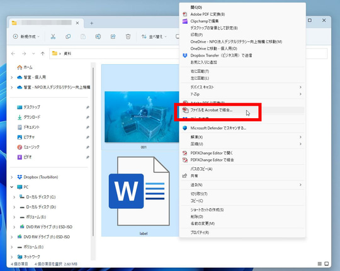Viewport: 340px width, 271px height.
Task: Collapse the PC tree node
Action: click(12, 187)
